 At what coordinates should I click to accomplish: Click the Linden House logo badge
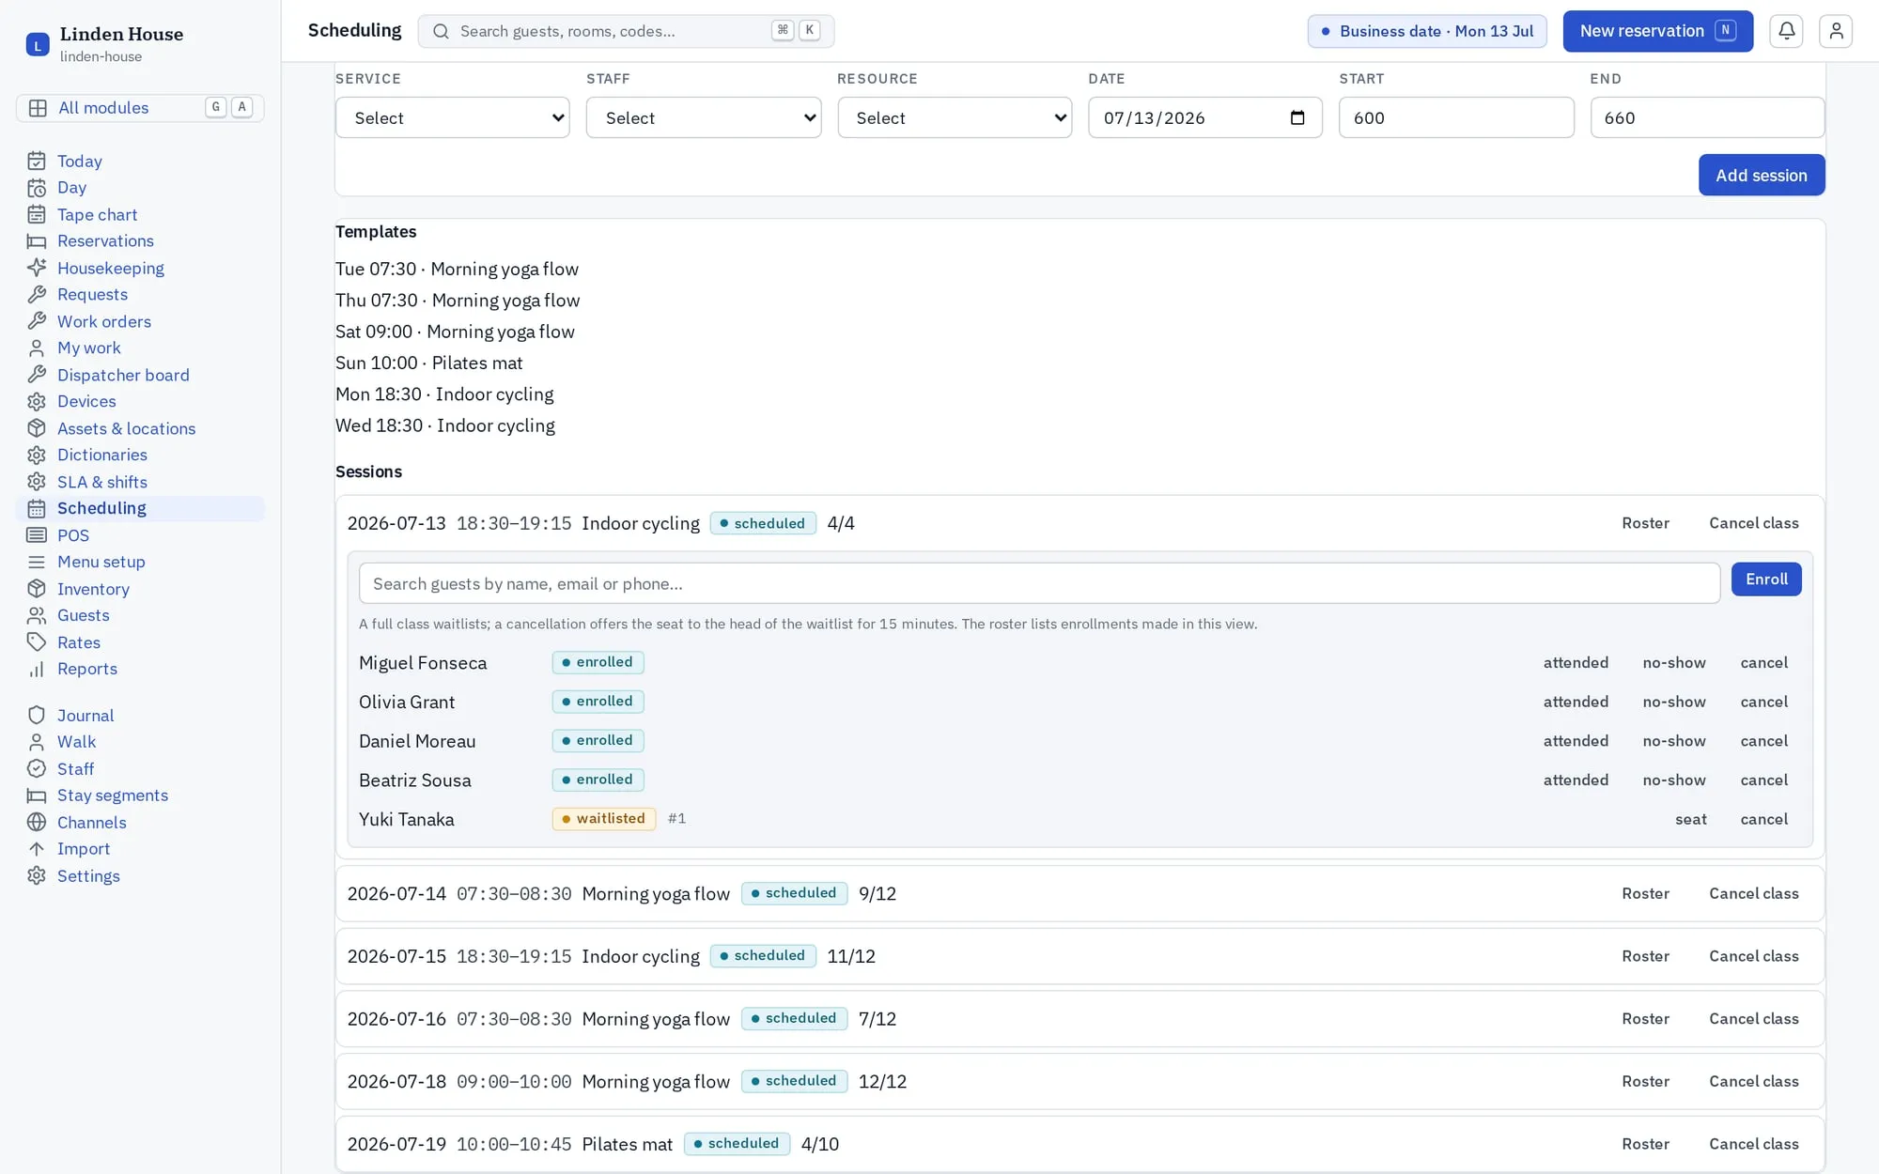[38, 44]
